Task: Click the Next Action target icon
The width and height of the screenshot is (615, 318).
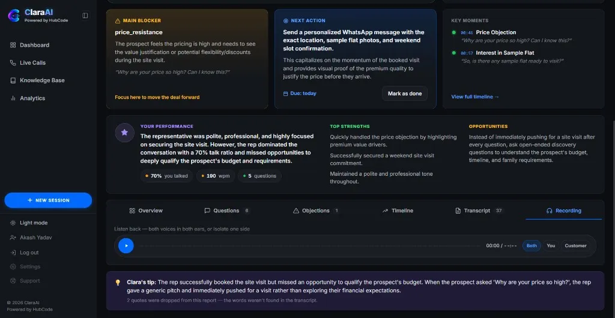Action: pyautogui.click(x=285, y=21)
